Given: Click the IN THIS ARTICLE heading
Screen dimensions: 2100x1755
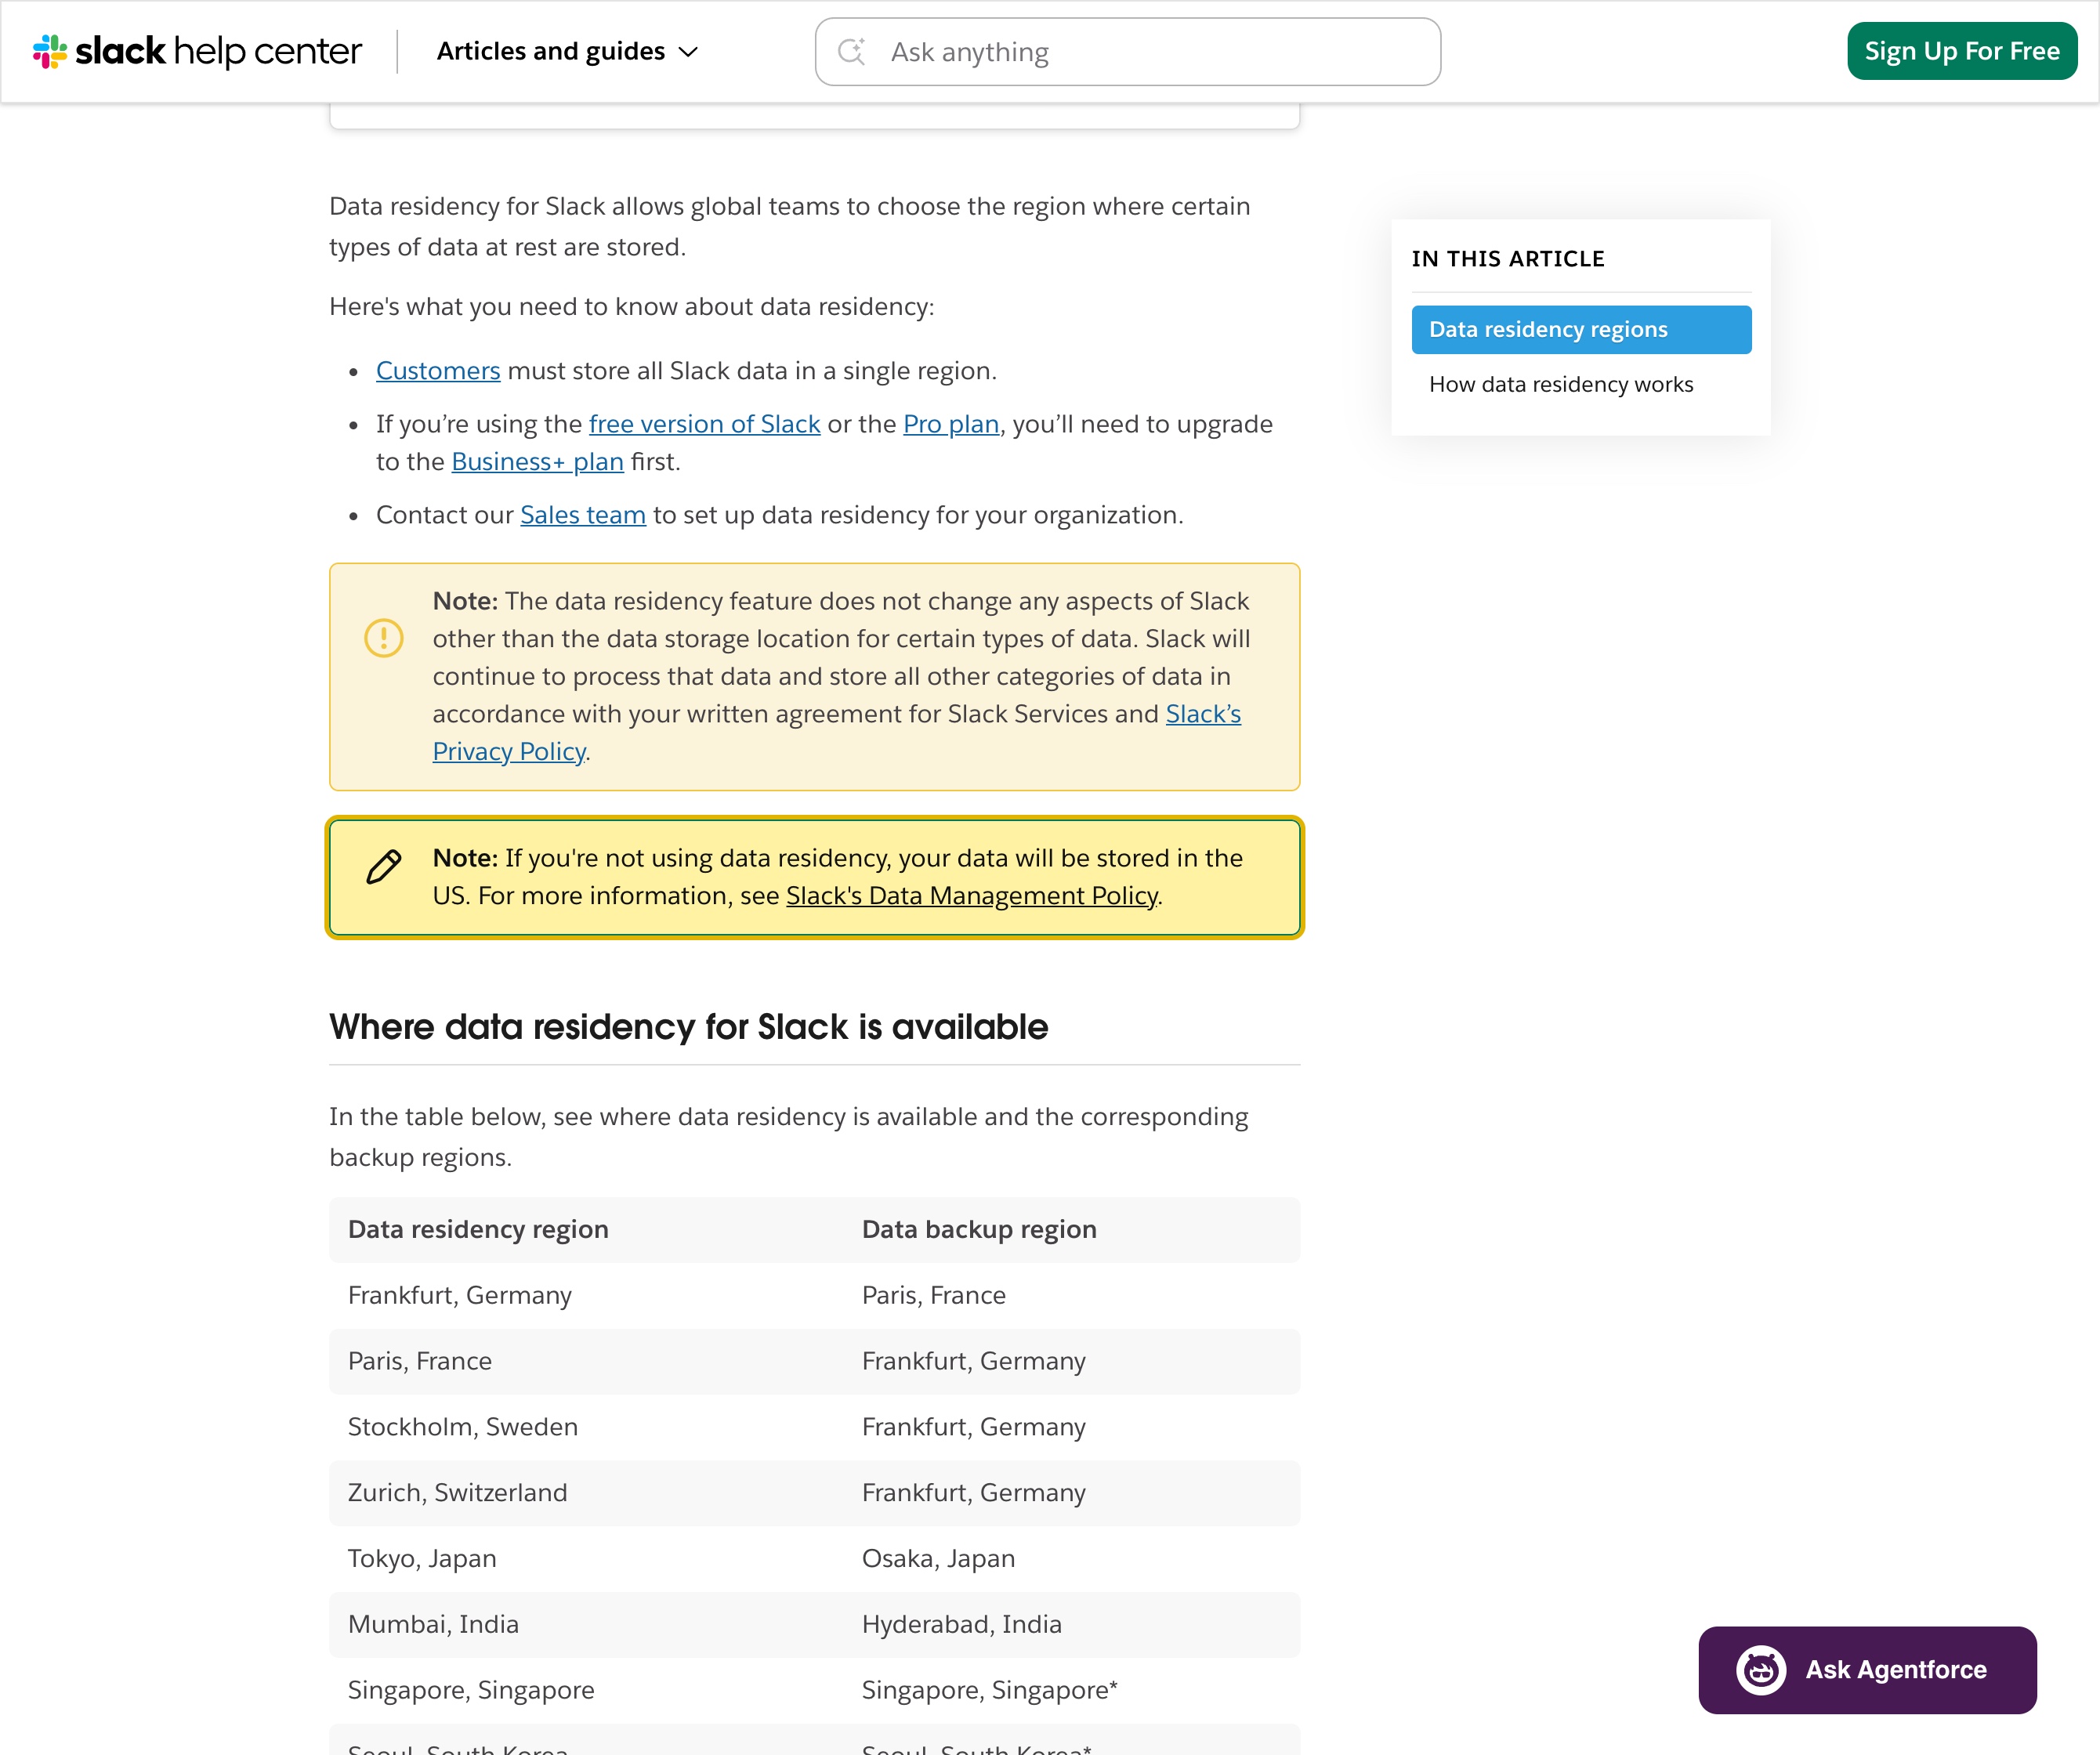Looking at the screenshot, I should (x=1507, y=259).
